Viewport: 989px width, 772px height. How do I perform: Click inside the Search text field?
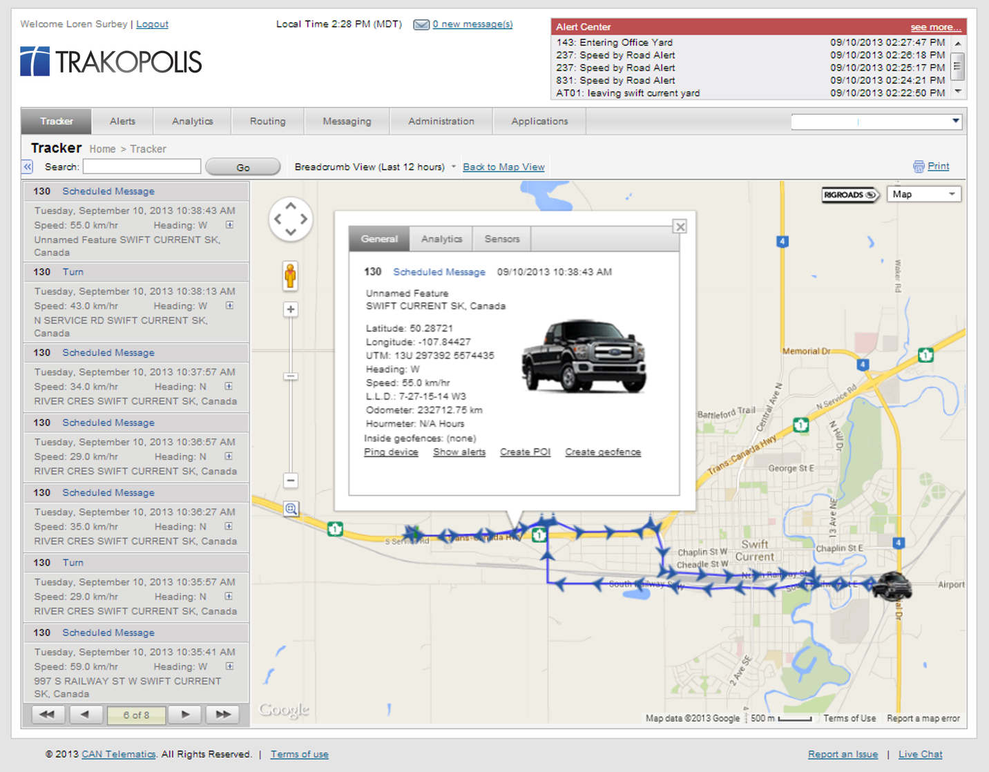(142, 166)
